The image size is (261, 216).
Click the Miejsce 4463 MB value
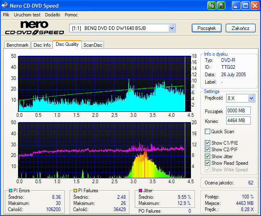245,203
